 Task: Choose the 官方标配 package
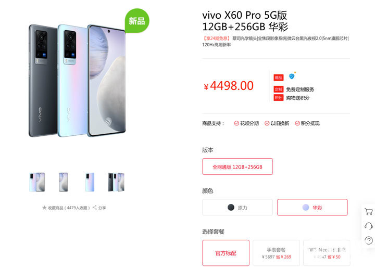click(226, 253)
